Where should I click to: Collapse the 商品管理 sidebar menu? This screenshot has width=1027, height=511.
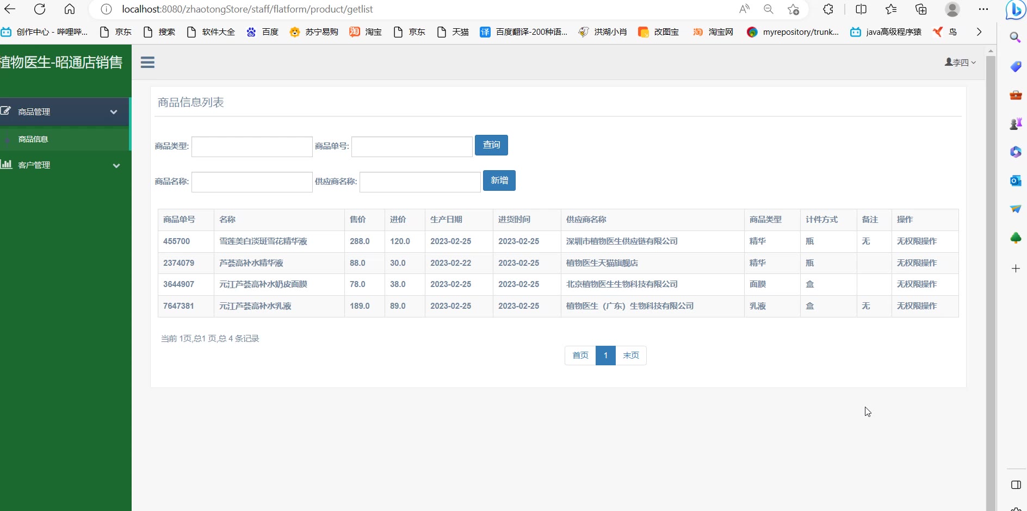click(x=65, y=111)
